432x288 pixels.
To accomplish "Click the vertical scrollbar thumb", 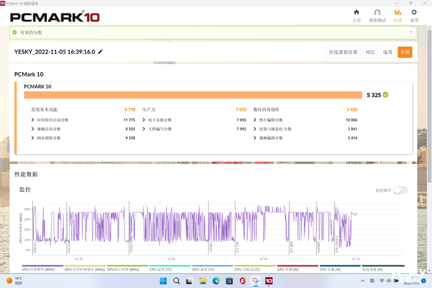I will pos(430,106).
